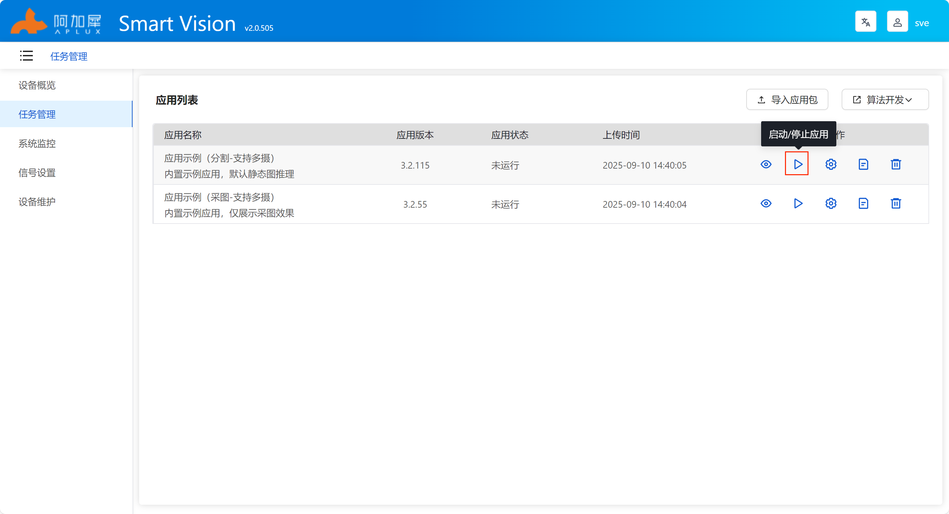Switch language via translate icon
This screenshot has height=514, width=949.
(x=865, y=22)
